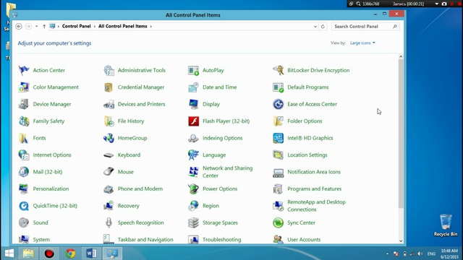Open the Sync Center green icon
Image resolution: width=463 pixels, height=260 pixels.
click(x=278, y=223)
